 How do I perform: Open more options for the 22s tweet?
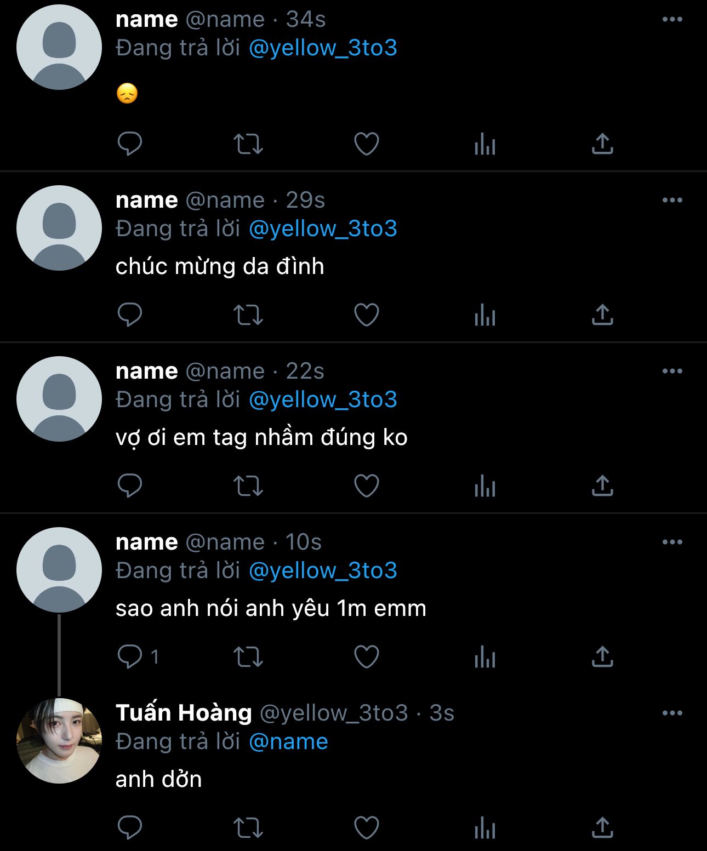[672, 372]
